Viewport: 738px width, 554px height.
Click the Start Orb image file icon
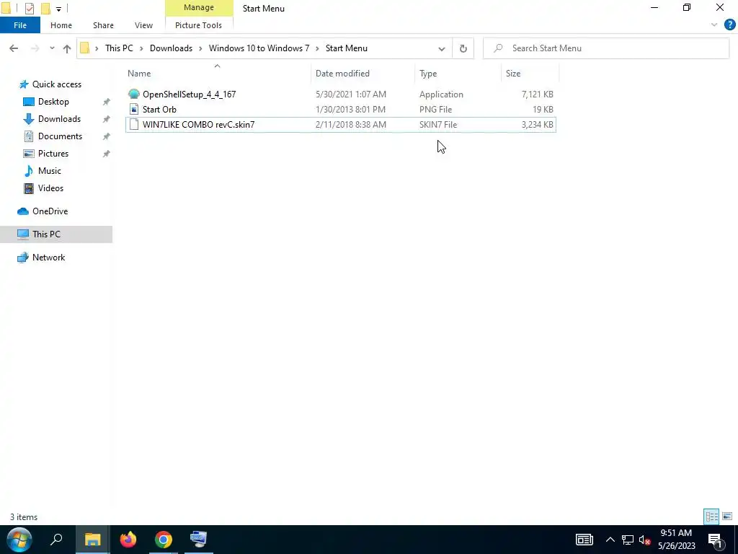point(133,110)
